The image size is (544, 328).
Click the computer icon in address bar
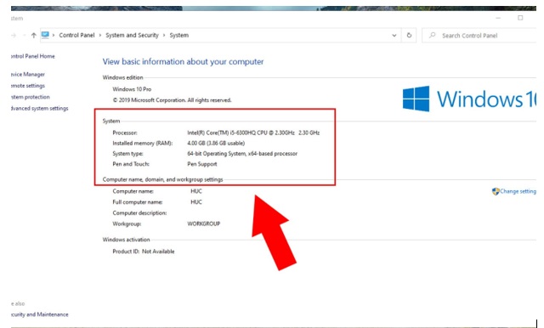click(45, 35)
